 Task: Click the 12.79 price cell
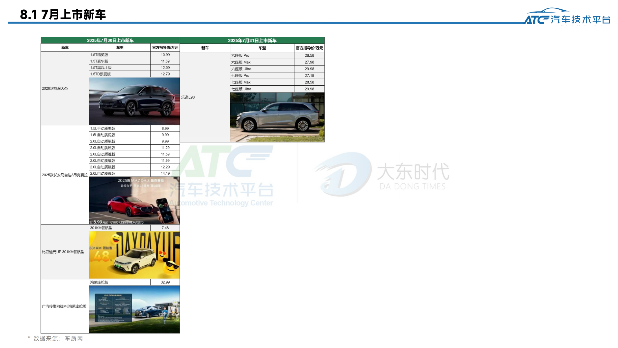pyautogui.click(x=165, y=74)
